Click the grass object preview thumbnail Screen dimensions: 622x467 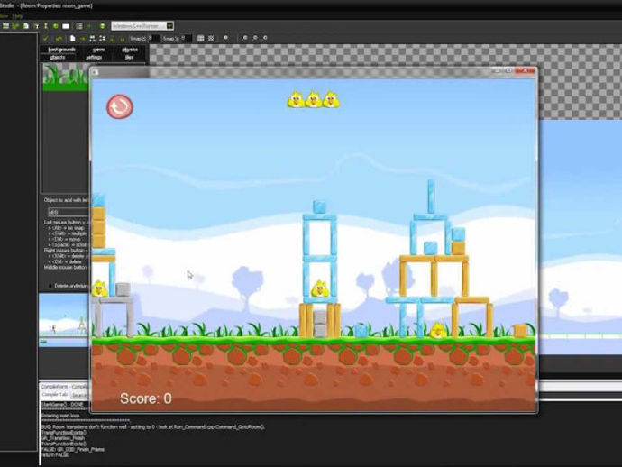pyautogui.click(x=66, y=77)
